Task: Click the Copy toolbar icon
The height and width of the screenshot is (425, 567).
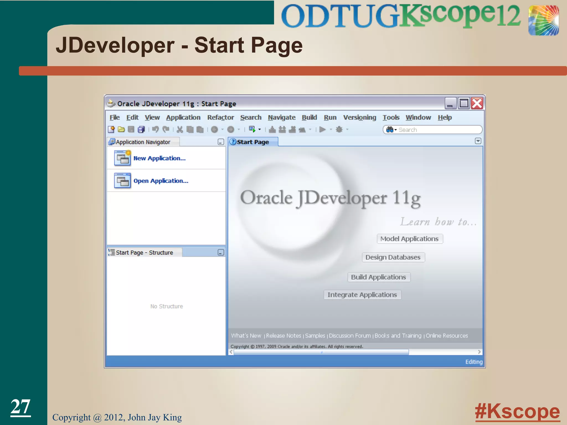Action: 190,129
